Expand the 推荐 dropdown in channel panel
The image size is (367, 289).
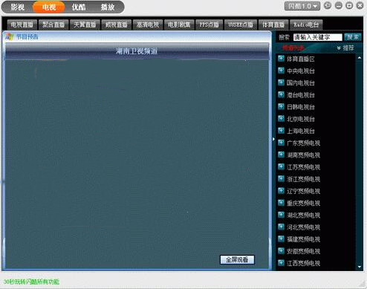(x=345, y=48)
